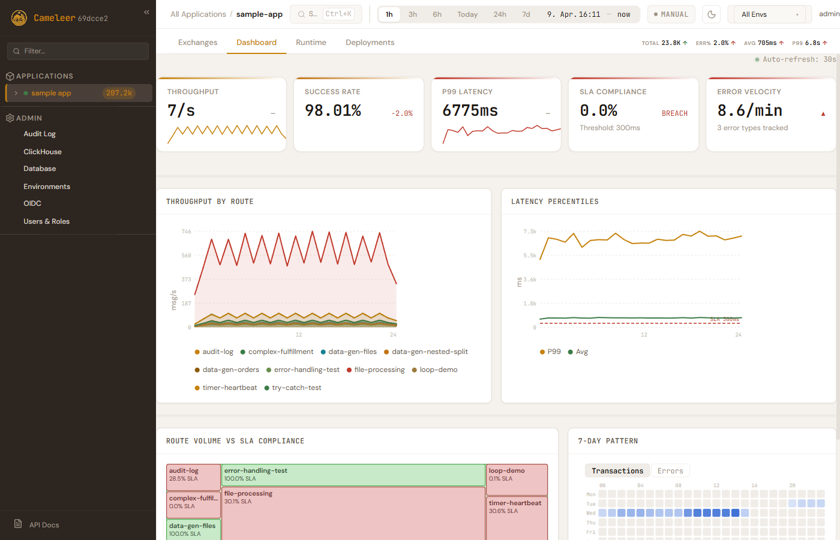Viewport: 840px width, 540px height.
Task: Expand the sample app tree node
Action: pos(16,93)
